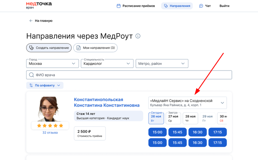Click the chevron in the clinic selector
Image resolution: width=258 pixels, height=160 pixels.
pos(222,103)
